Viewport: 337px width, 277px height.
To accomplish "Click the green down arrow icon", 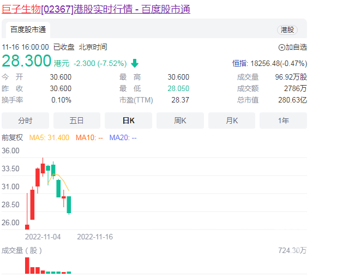I will tap(135, 63).
